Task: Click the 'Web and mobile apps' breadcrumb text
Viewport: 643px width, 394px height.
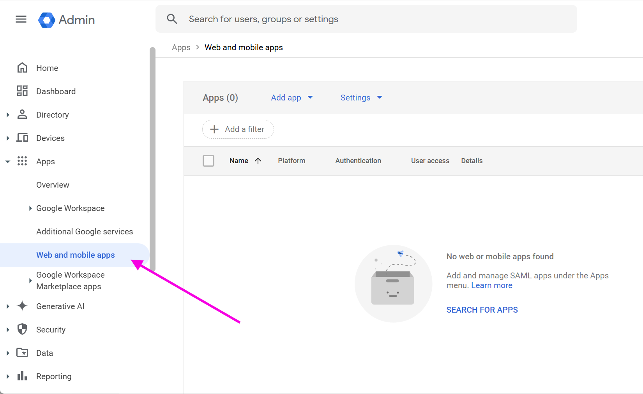Action: 244,47
